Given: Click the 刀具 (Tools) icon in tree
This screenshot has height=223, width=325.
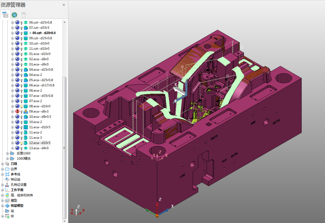Looking at the screenshot, I should pos(7,164).
